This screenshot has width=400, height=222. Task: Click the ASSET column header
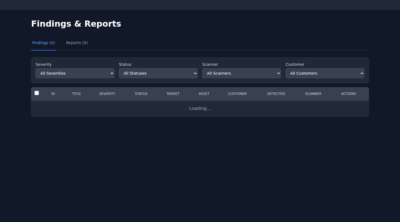point(204,94)
